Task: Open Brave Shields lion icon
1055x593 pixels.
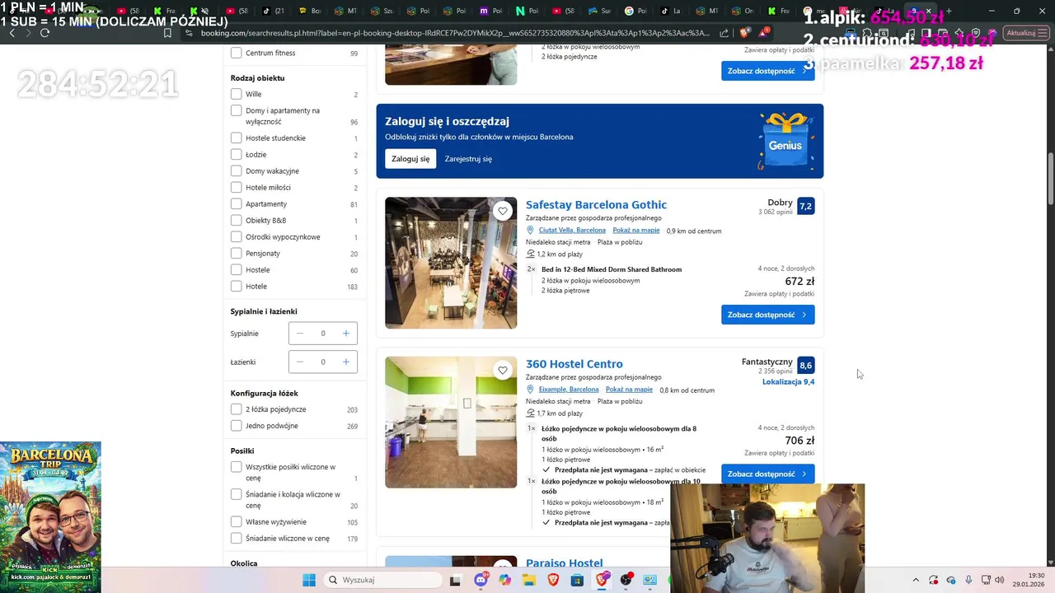Action: (745, 33)
